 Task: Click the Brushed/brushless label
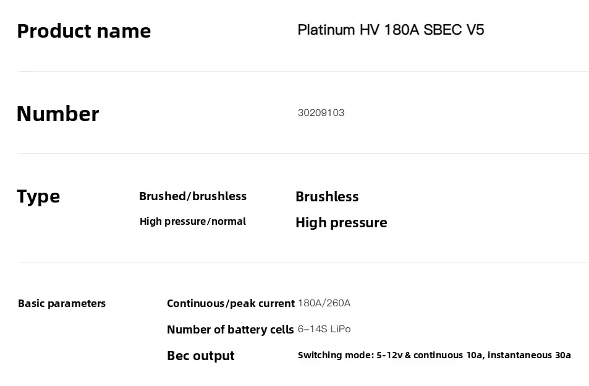(x=193, y=196)
